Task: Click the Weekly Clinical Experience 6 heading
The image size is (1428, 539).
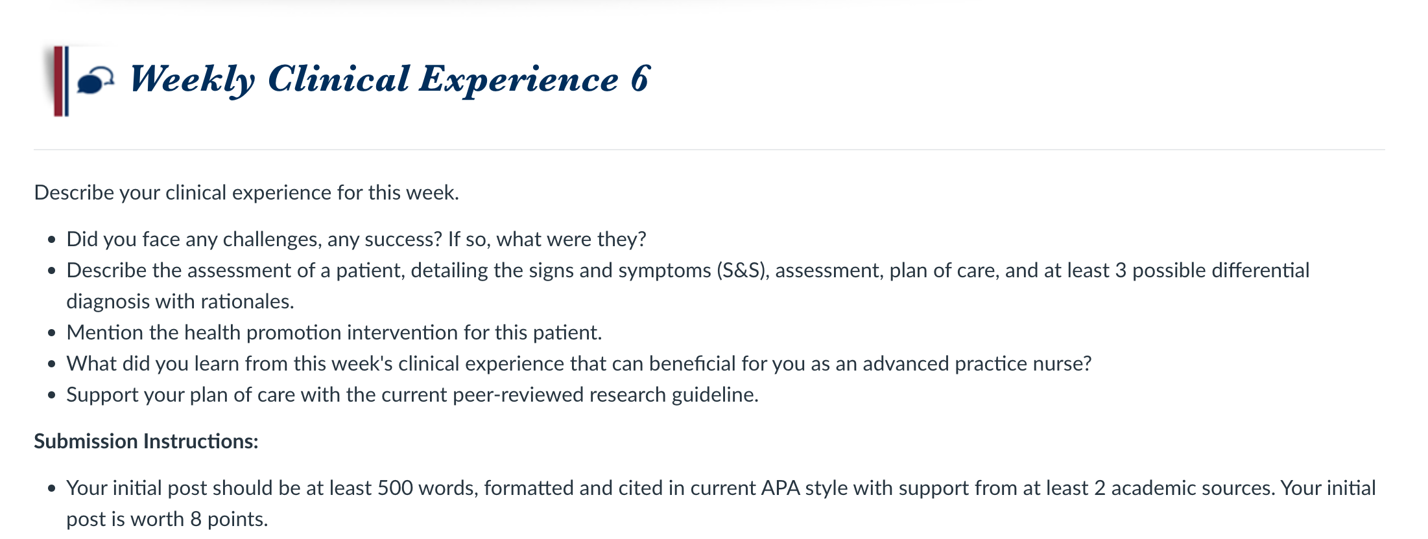Action: [x=389, y=80]
